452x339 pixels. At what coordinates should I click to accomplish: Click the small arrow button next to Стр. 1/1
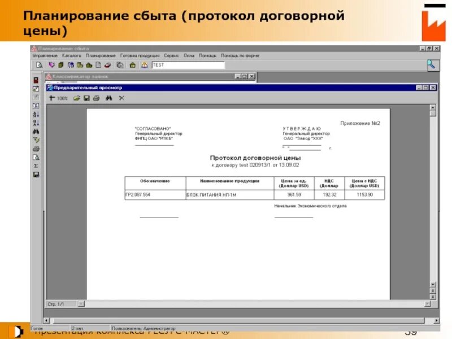click(x=81, y=304)
